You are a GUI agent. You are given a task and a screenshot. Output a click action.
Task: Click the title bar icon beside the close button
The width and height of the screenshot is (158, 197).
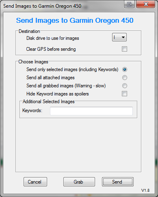point(129,4)
